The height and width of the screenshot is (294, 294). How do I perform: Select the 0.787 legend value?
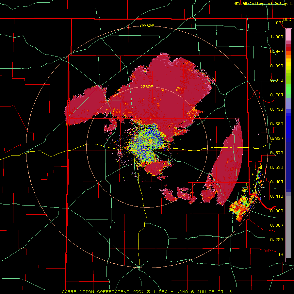coord(277,95)
